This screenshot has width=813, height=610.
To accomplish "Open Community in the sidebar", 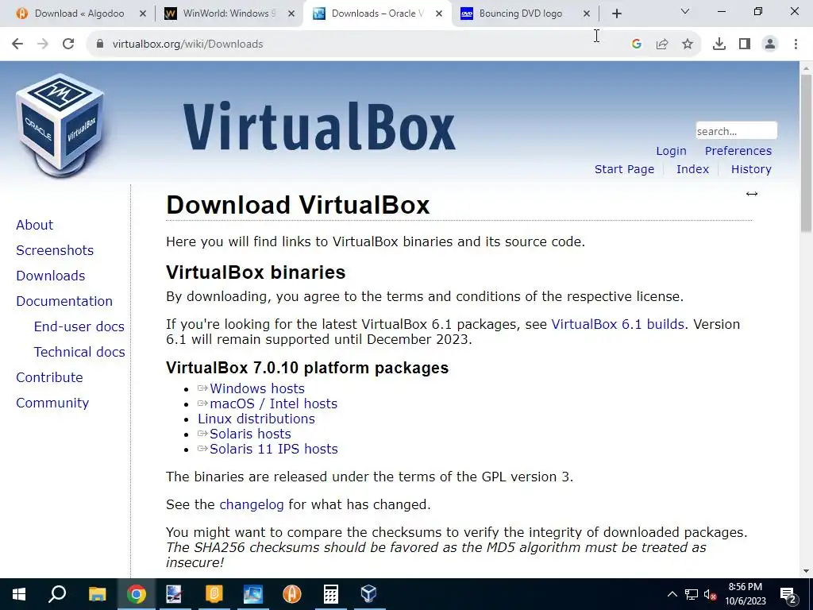I will point(52,403).
